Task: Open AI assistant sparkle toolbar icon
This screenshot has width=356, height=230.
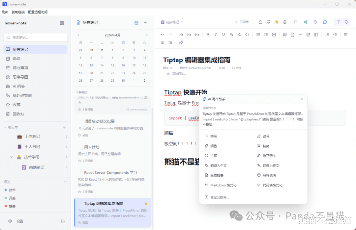Action: point(181,42)
